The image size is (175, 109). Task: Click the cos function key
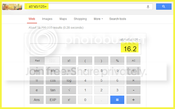point(53,80)
